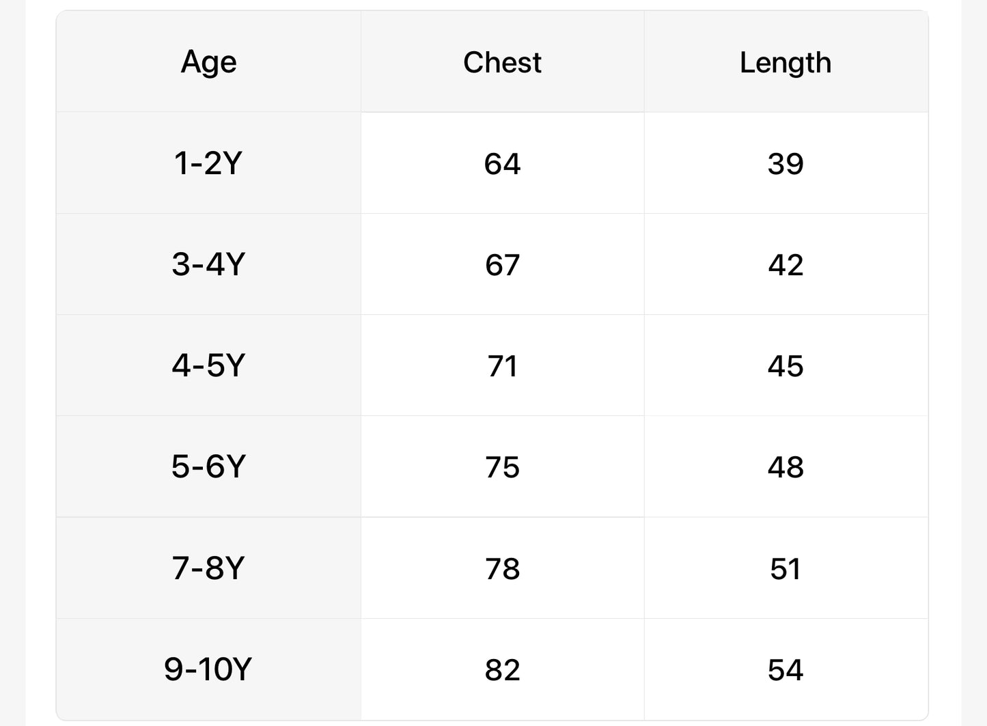
Task: Click length value 54 for 9-10Y
Action: coord(786,669)
